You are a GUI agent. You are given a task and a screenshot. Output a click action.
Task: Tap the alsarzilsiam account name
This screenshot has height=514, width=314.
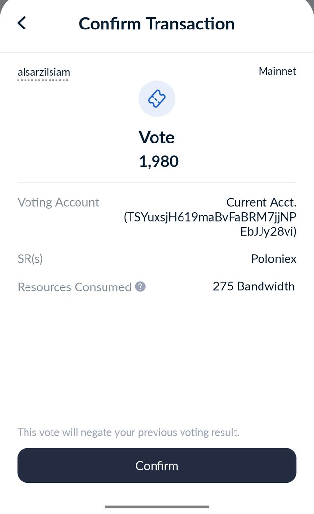(44, 72)
